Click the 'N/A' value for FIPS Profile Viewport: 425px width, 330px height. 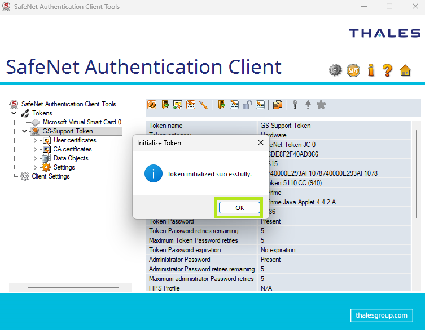click(x=334, y=288)
